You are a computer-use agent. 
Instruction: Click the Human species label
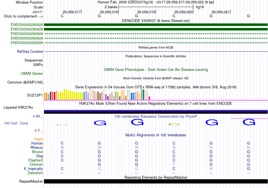point(37,143)
